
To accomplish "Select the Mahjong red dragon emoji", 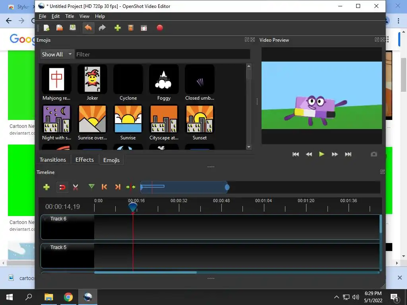I will tap(56, 83).
